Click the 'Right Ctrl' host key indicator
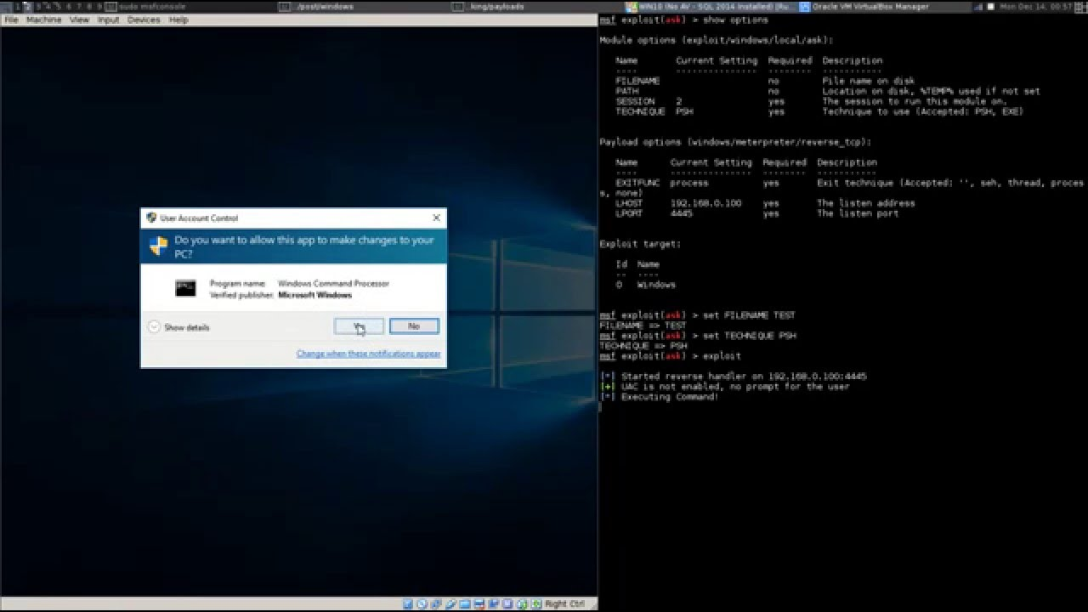The height and width of the screenshot is (612, 1088). pos(565,603)
